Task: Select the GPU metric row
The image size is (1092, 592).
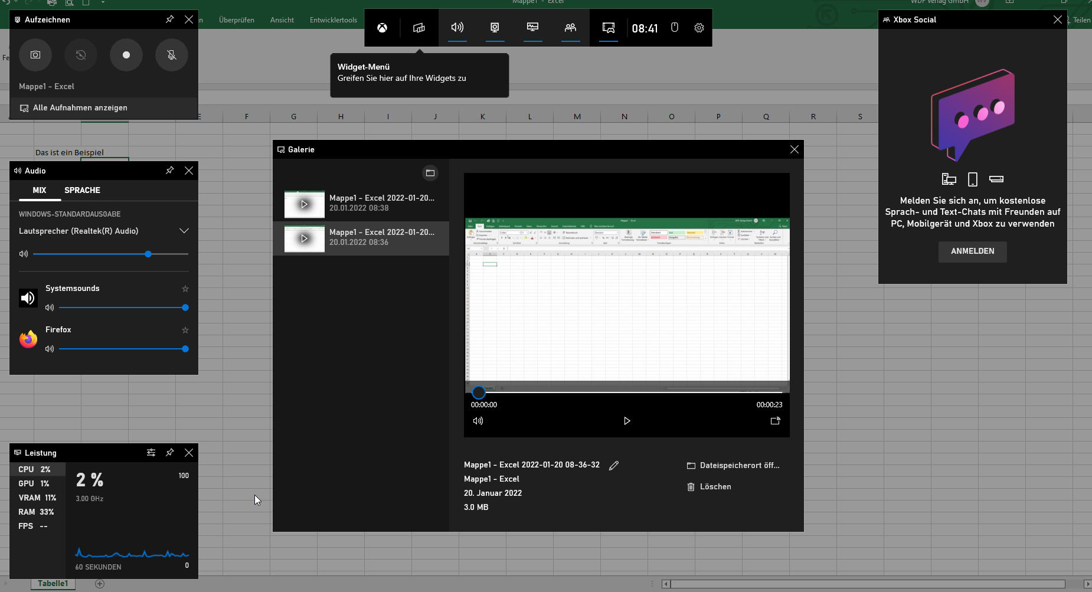Action: coord(38,483)
